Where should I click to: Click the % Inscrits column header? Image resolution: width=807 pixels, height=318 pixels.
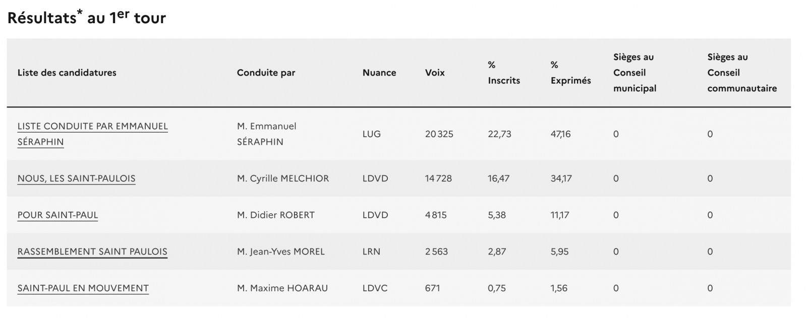[x=503, y=73]
